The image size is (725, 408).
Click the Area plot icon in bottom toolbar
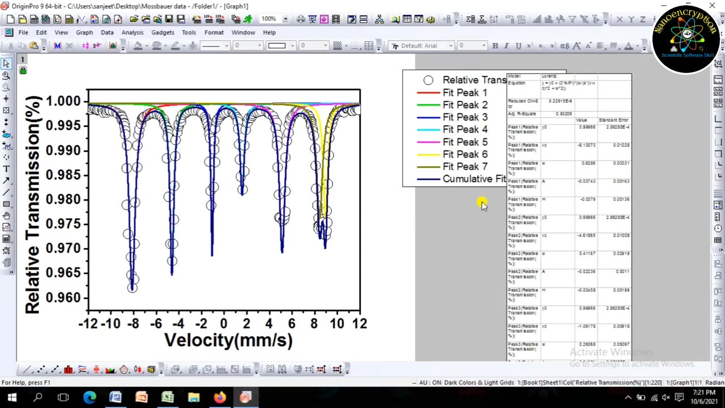coord(110,369)
